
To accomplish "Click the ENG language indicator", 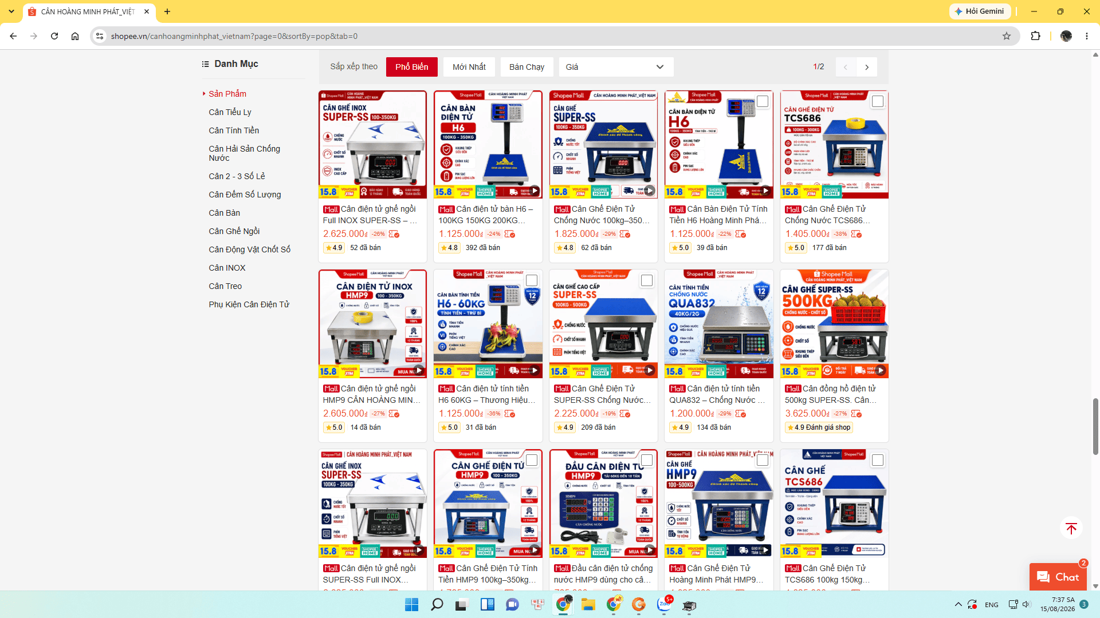I will [992, 605].
